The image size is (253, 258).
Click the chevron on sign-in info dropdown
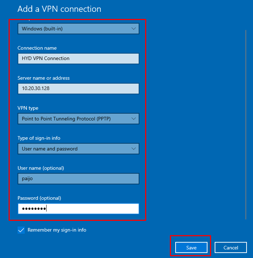[134, 149]
